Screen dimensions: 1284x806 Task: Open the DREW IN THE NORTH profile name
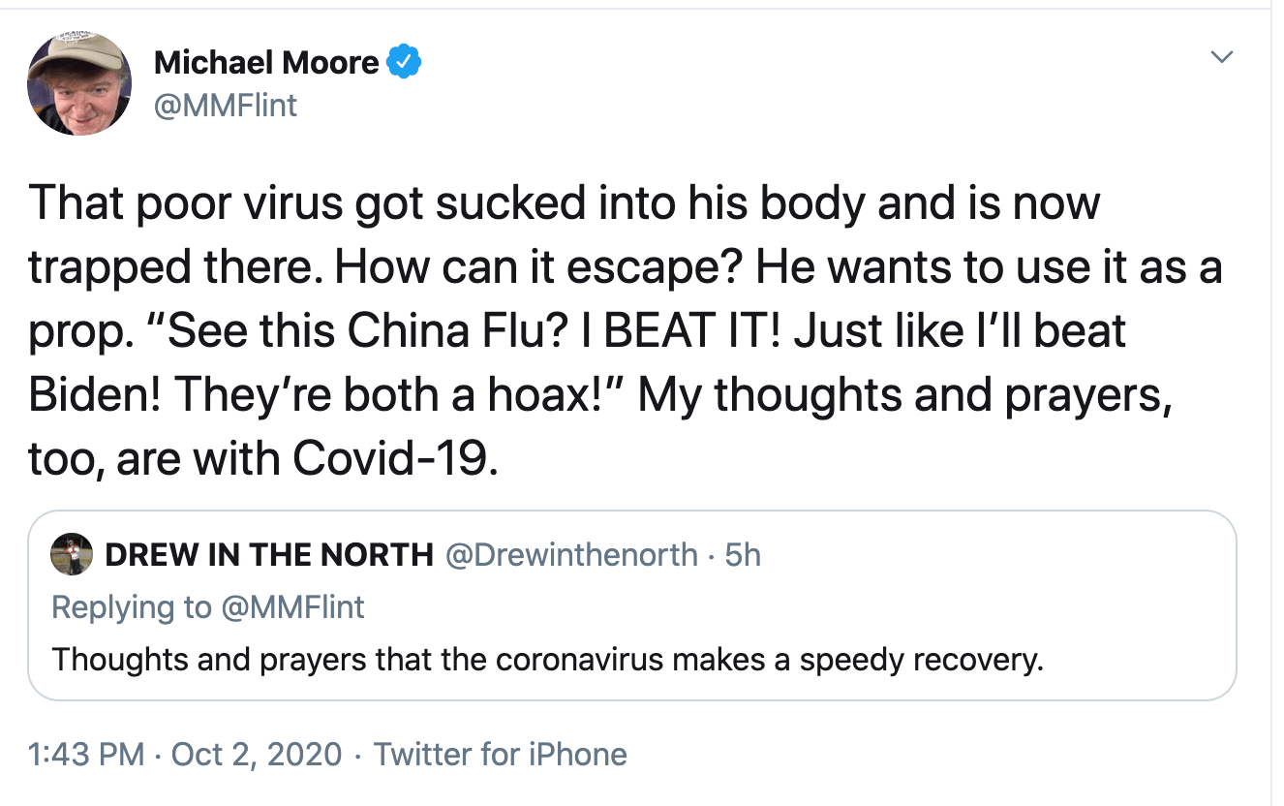[x=269, y=554]
